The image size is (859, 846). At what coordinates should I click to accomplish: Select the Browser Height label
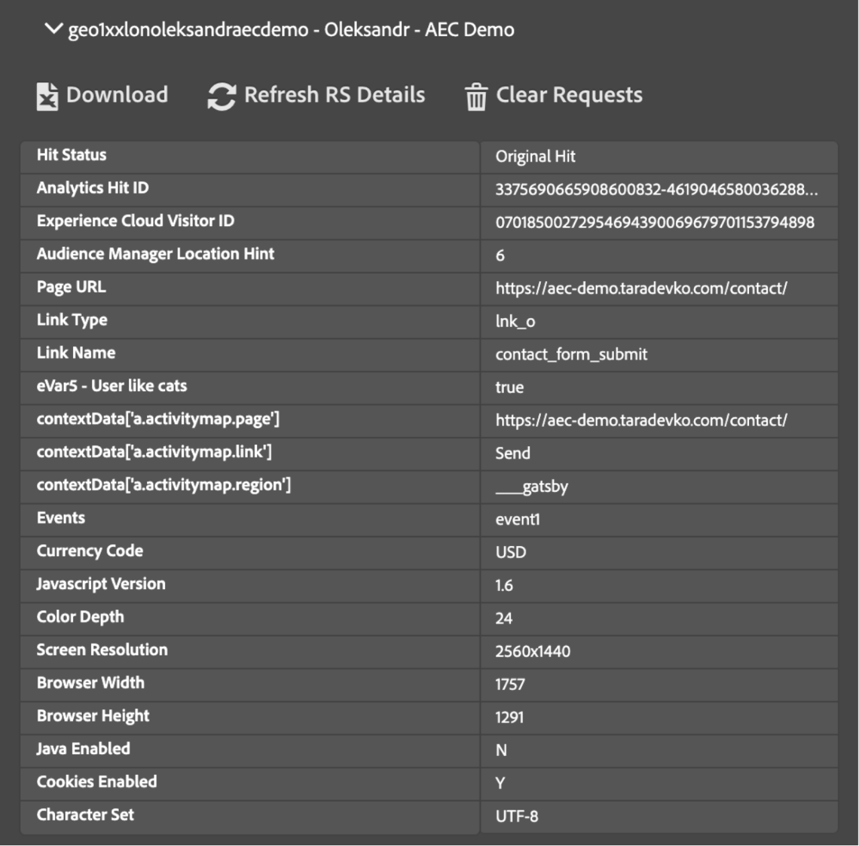click(93, 716)
